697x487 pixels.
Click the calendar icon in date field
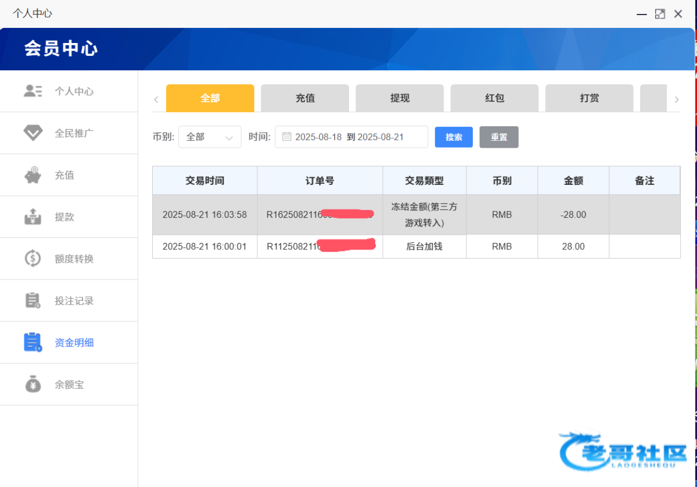coord(286,137)
